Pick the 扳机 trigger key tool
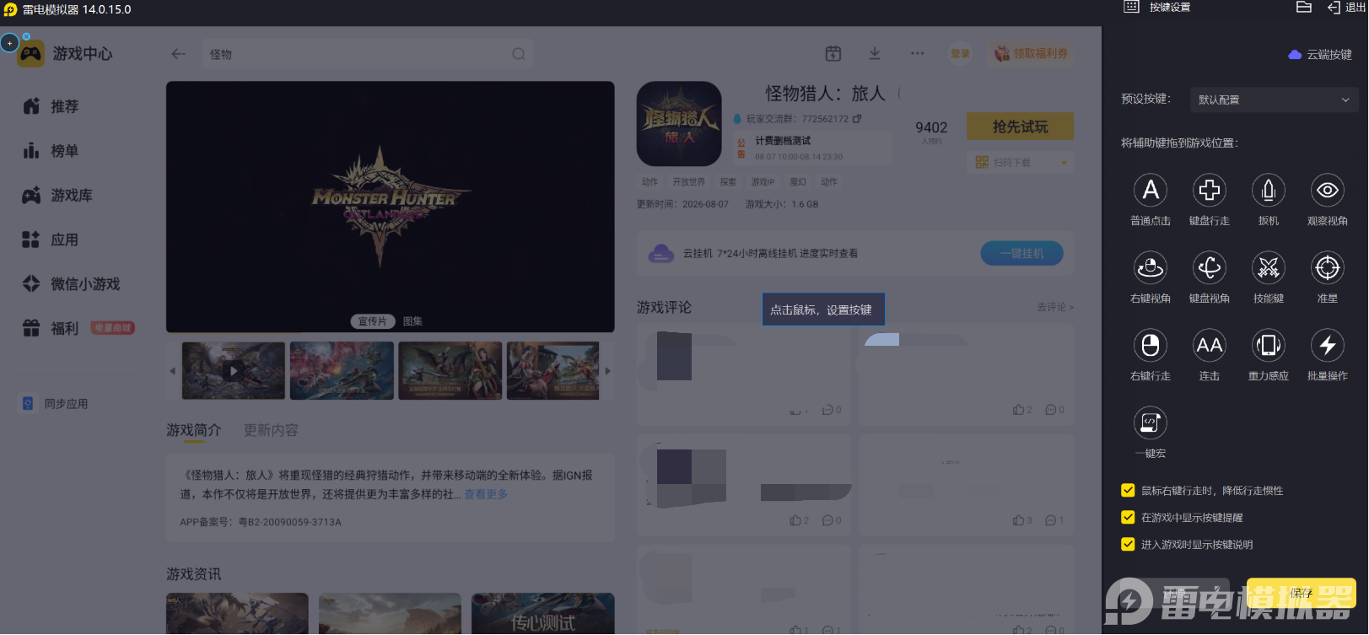 click(1269, 191)
